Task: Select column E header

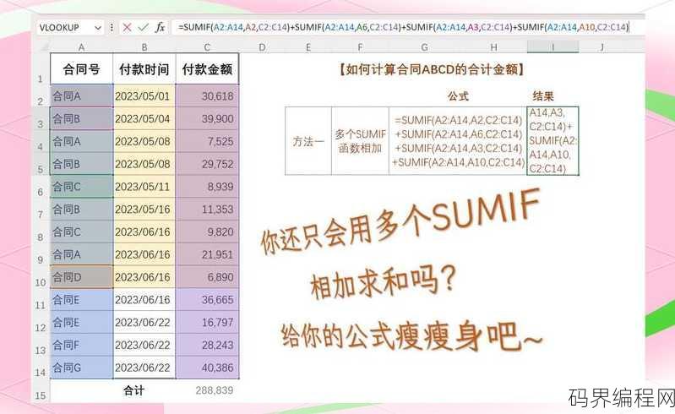Action: coord(308,47)
